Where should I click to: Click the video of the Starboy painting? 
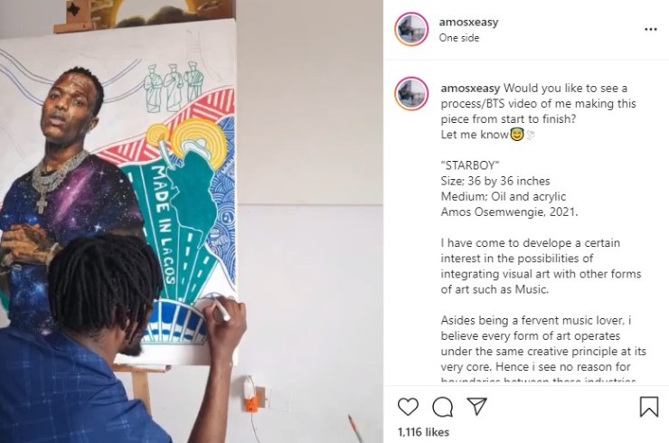[x=192, y=221]
